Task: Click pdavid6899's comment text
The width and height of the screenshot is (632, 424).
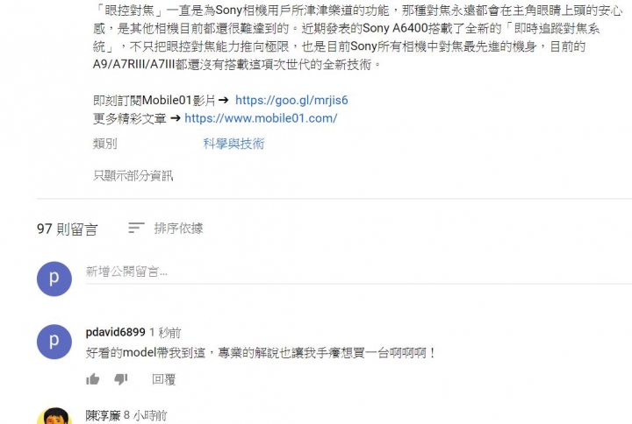Action: click(x=261, y=353)
